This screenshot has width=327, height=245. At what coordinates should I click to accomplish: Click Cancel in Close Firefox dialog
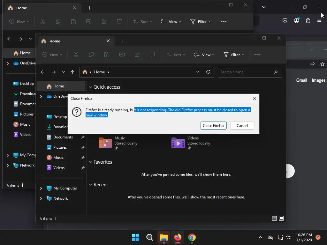click(242, 126)
